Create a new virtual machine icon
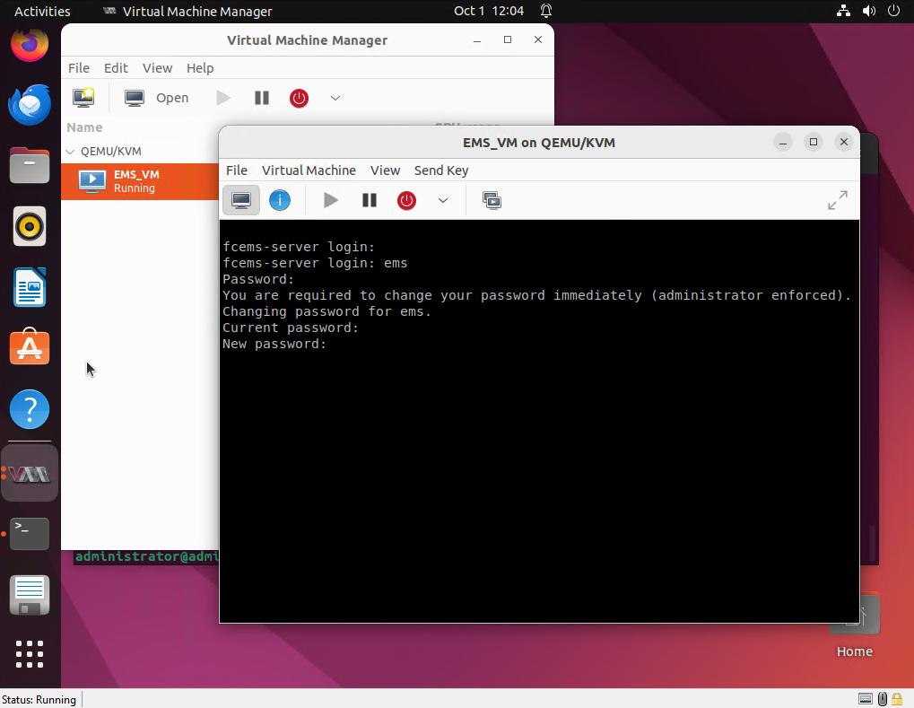 tap(84, 98)
